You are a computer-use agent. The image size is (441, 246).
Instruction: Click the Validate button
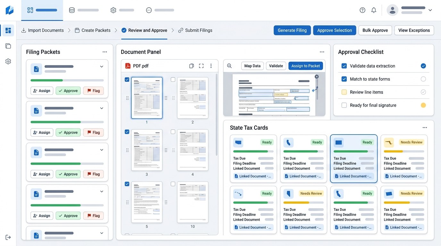coord(276,66)
